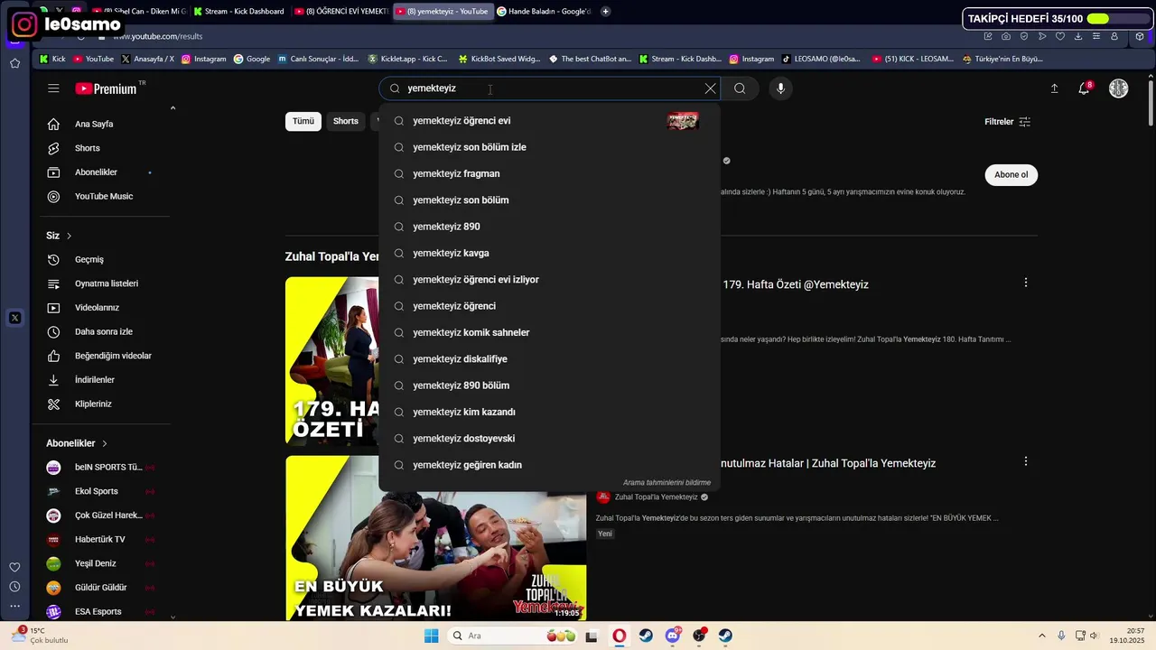Open options menu for Unutulmaz Hatalar video
This screenshot has width=1156, height=650.
1025,461
